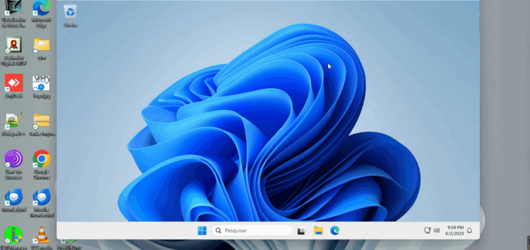Open the Windows Start menu in remote window

pyautogui.click(x=202, y=231)
